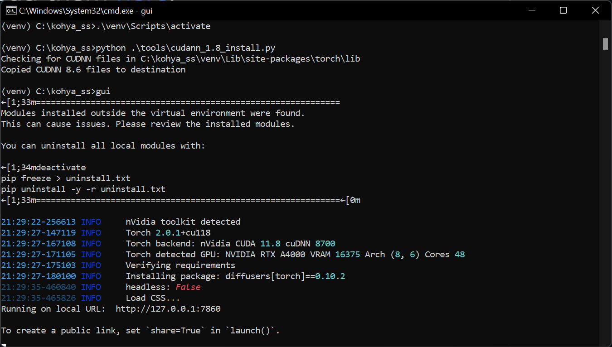
Task: Click the '(venv) C:\kohya_ss>gui' command line
Action: coord(56,92)
